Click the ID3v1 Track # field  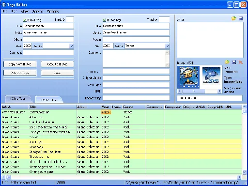pyautogui.click(x=70, y=20)
